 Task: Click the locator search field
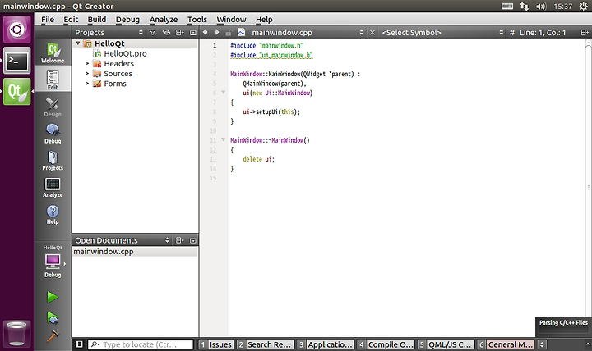point(141,344)
